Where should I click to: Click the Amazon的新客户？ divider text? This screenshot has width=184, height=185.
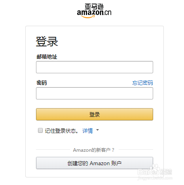click(94, 150)
